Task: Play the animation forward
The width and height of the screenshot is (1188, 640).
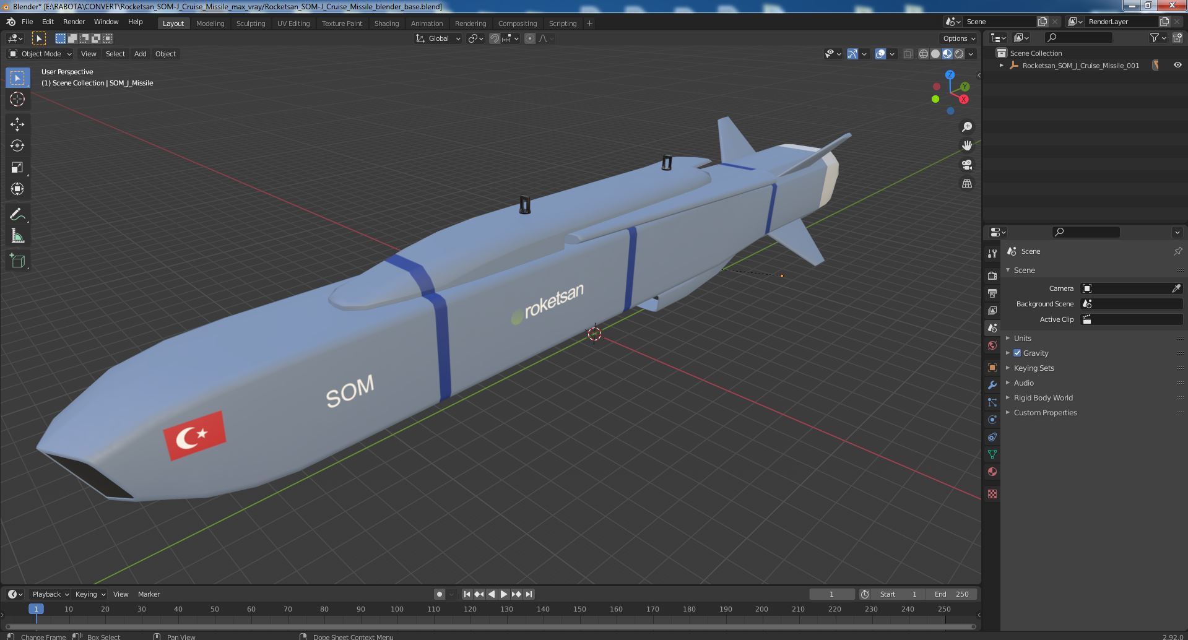Action: coord(504,594)
